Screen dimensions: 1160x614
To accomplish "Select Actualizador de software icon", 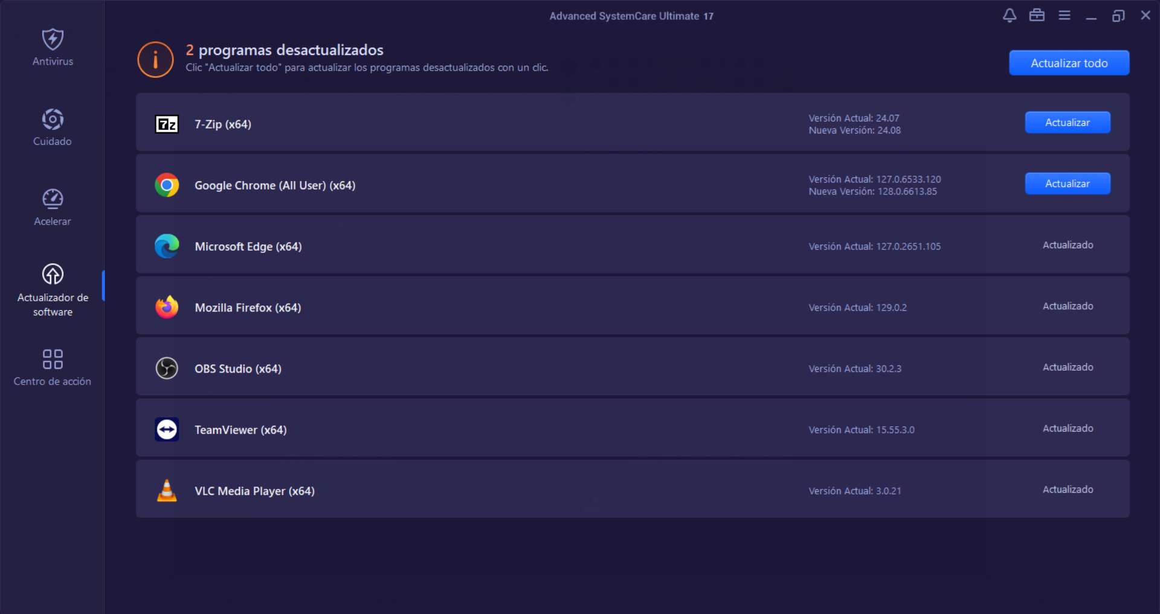I will click(53, 274).
